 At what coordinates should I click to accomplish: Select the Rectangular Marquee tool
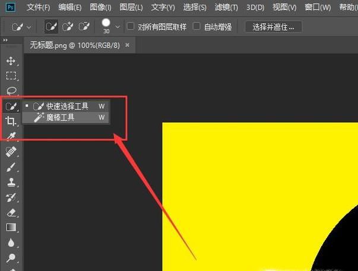(x=11, y=75)
